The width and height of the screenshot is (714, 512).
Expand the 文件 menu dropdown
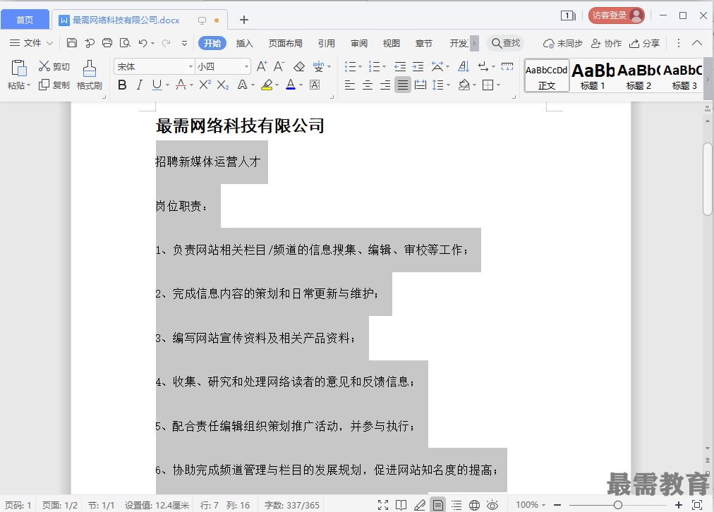32,43
